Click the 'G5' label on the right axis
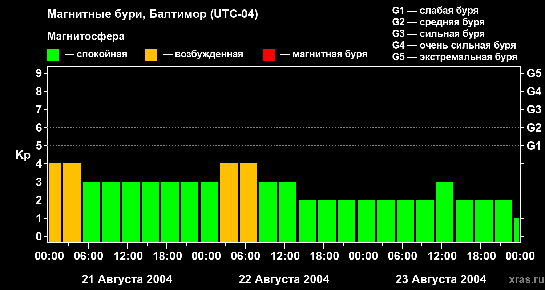This screenshot has height=290, width=545. click(534, 73)
